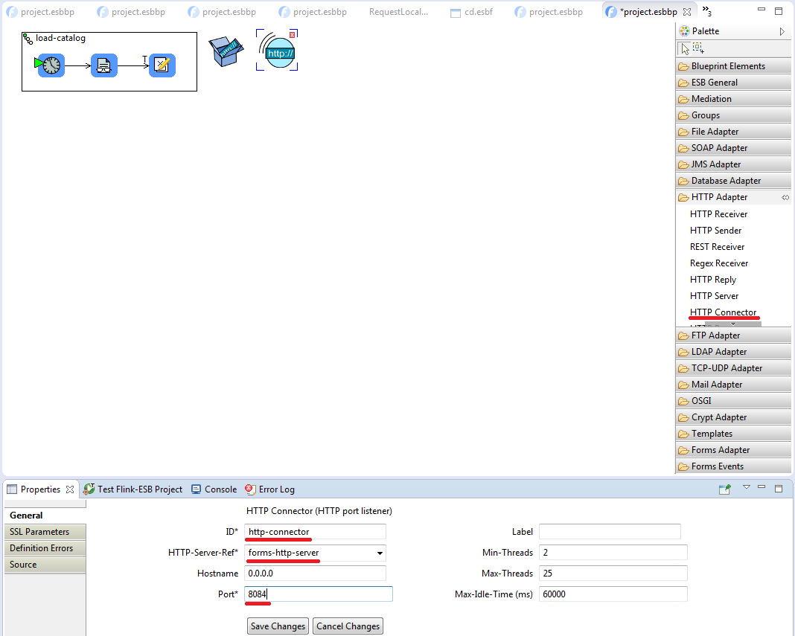The height and width of the screenshot is (636, 795).
Task: Open the SSL Parameters tab
Action: coord(39,532)
